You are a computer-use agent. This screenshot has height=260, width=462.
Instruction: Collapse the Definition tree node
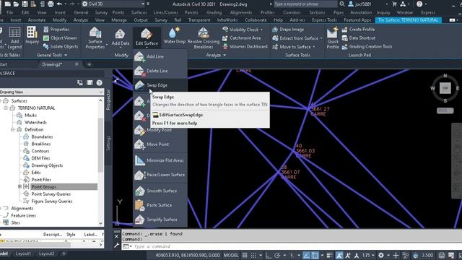click(x=13, y=129)
